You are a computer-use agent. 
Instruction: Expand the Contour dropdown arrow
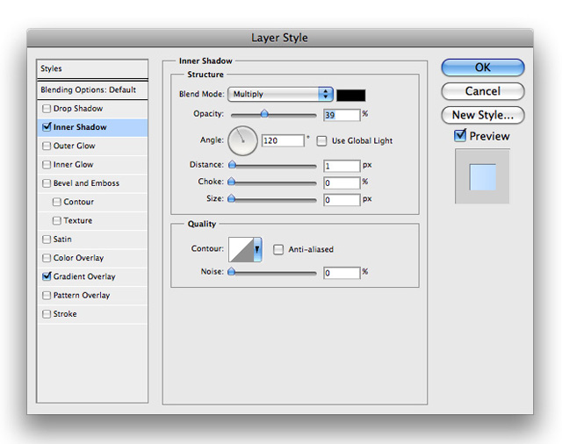(x=257, y=249)
